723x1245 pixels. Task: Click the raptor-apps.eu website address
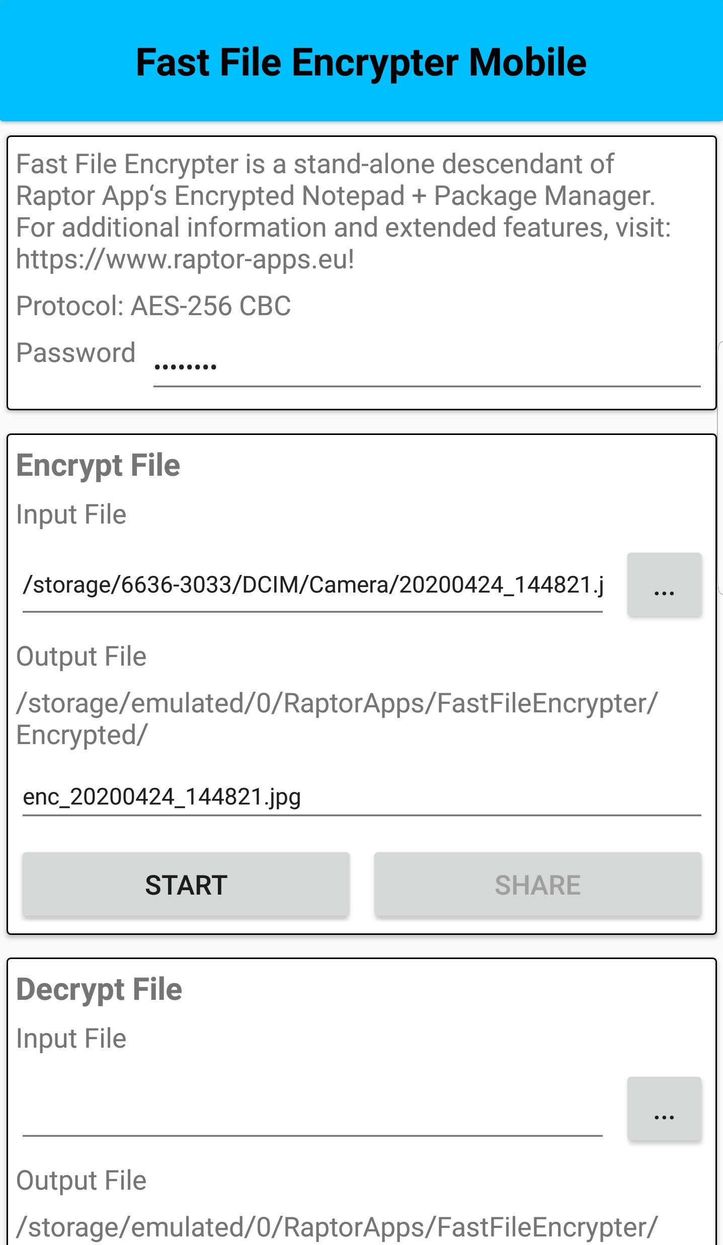coord(185,259)
